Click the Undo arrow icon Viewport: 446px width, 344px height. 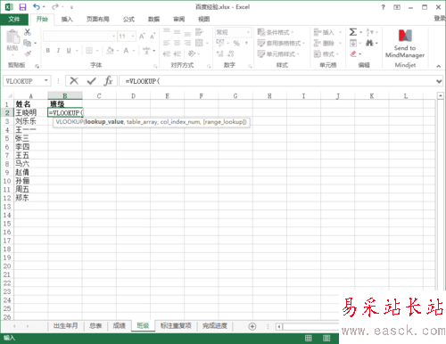pyautogui.click(x=37, y=6)
